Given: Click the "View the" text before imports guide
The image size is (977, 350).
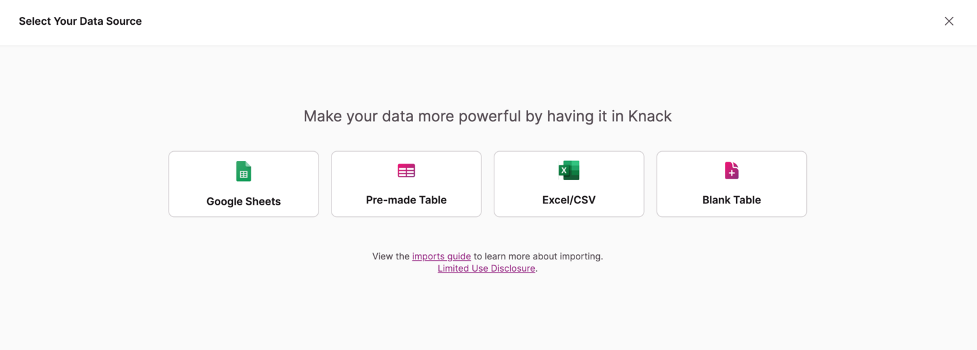Looking at the screenshot, I should point(391,256).
